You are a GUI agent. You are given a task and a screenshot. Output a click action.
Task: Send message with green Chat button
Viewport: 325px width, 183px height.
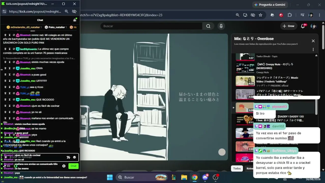coord(73,166)
